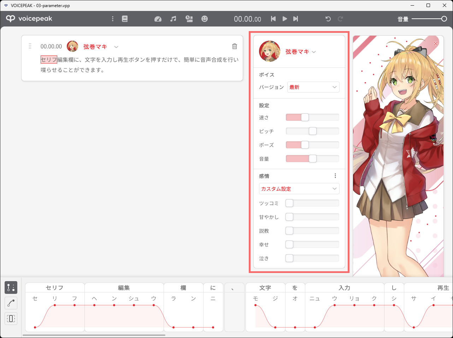Click accent point under リ in セリフ

[55, 305]
